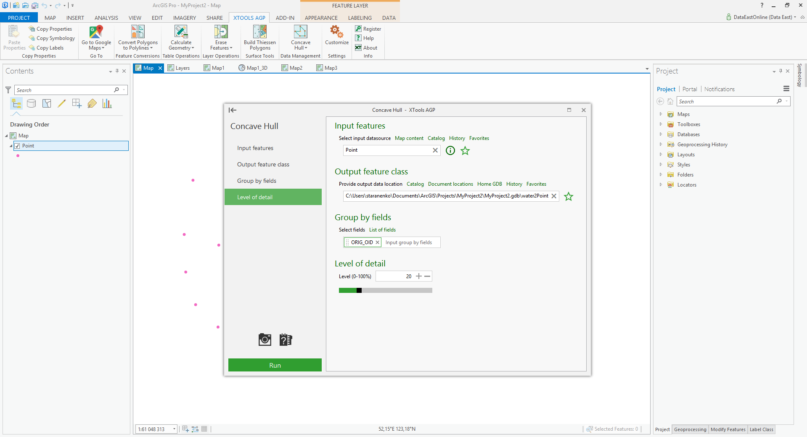Click the List of fields link
The image size is (807, 437).
click(382, 230)
